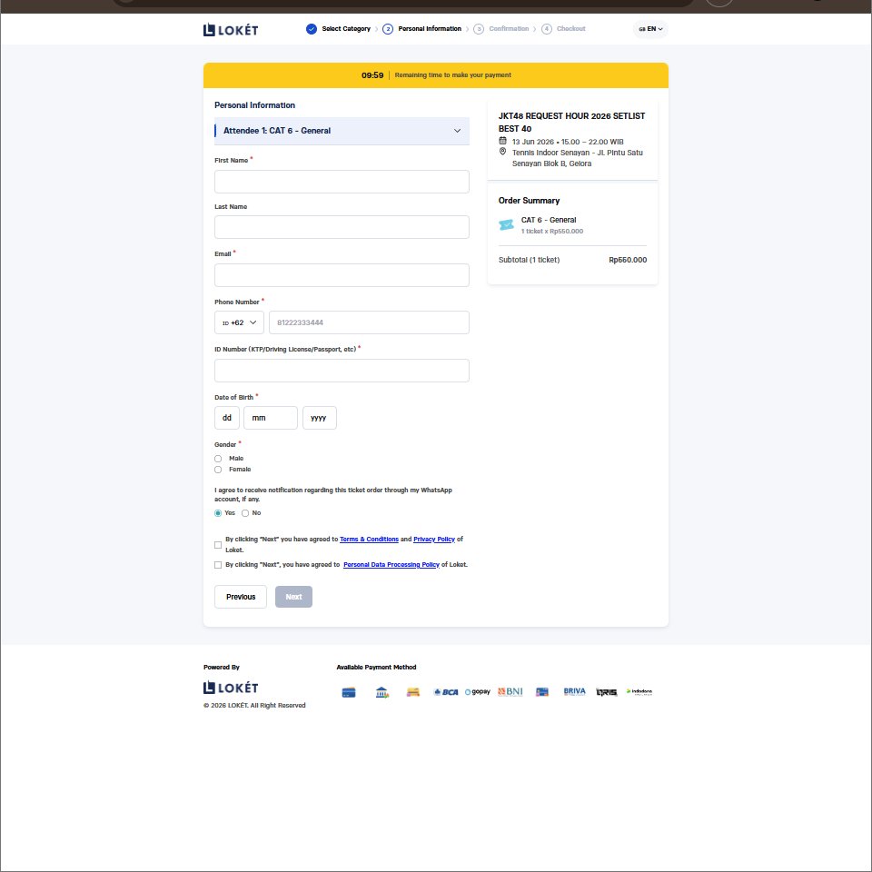Select Female gender option
Viewport: 872px width, 872px height.
pyautogui.click(x=218, y=470)
